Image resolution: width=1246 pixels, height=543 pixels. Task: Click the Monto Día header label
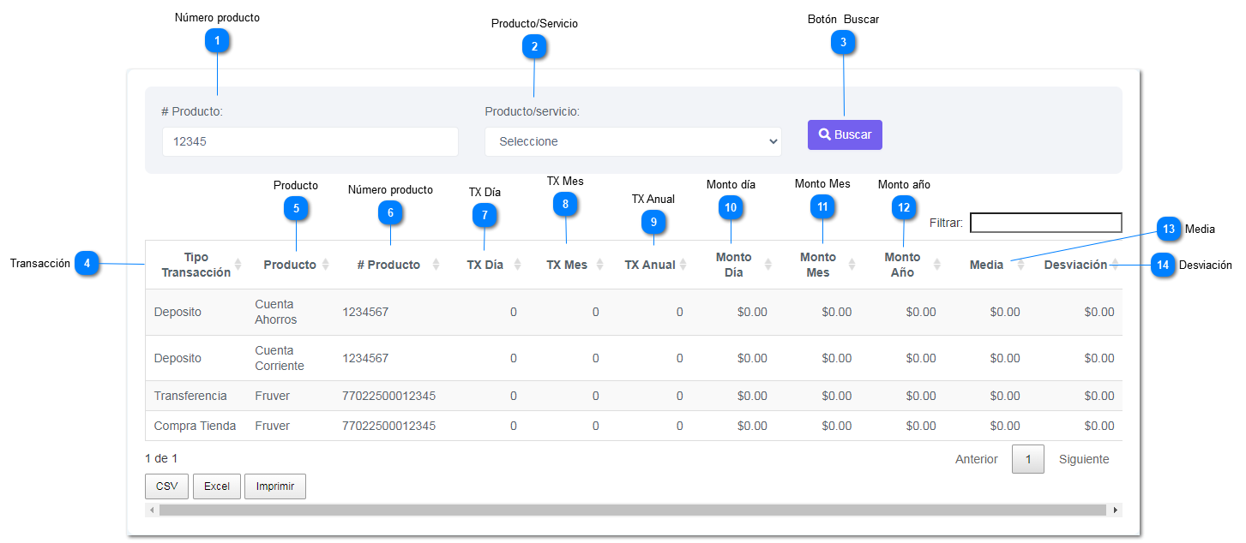point(733,265)
